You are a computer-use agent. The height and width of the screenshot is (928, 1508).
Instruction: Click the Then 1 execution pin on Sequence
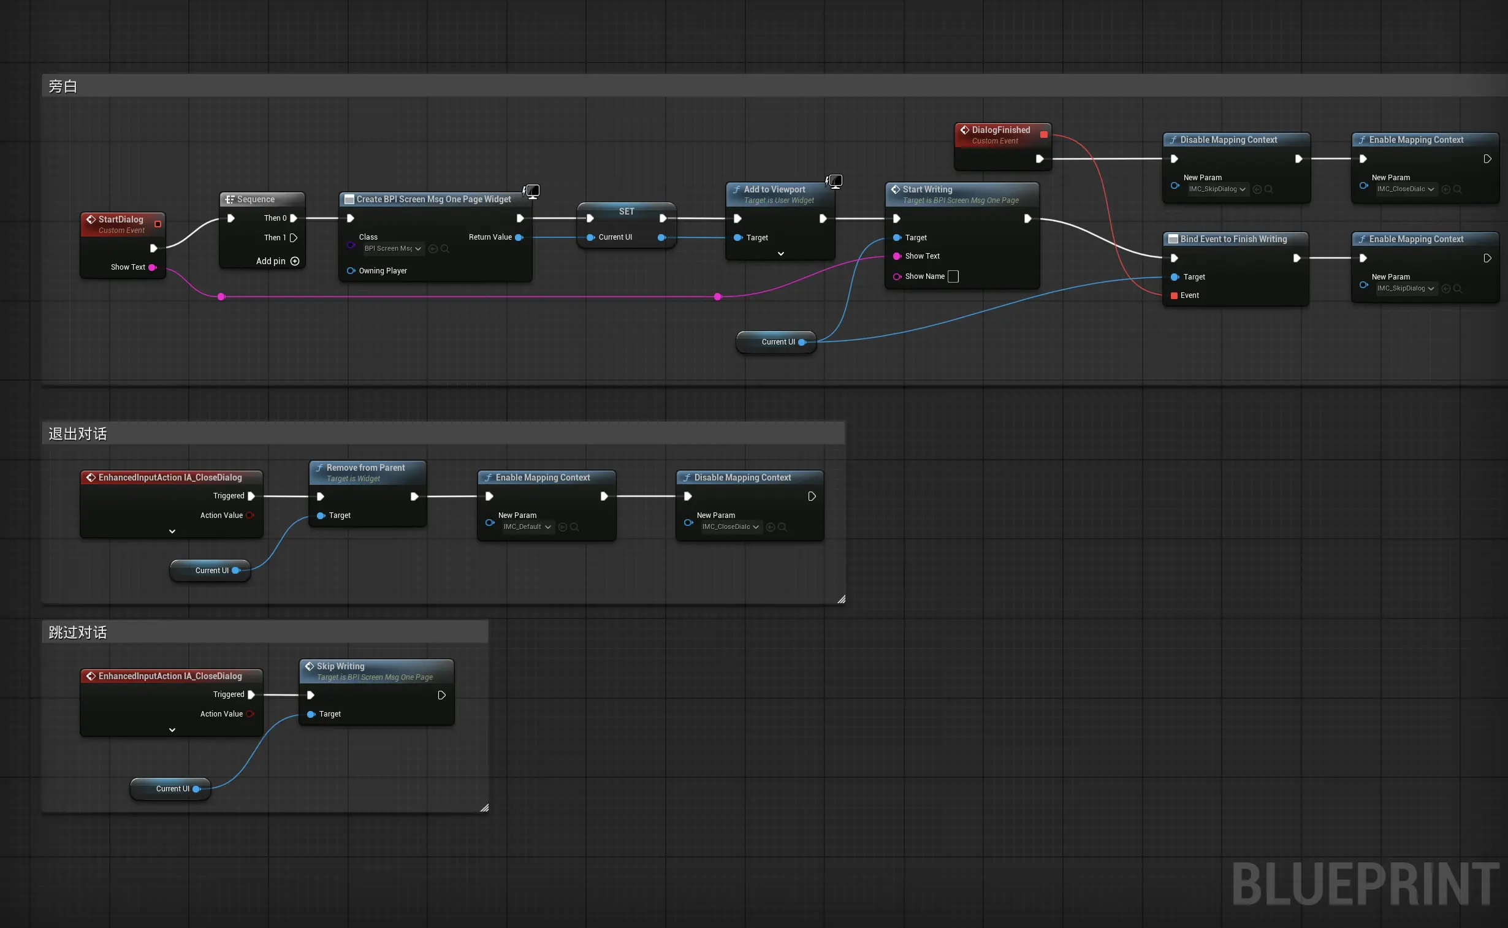tap(294, 238)
